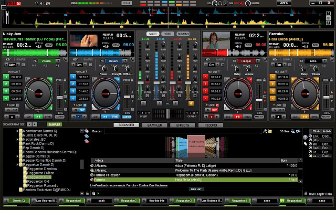
Task: Open the Echo FX dropdown on orange deck
Action: 324,61
